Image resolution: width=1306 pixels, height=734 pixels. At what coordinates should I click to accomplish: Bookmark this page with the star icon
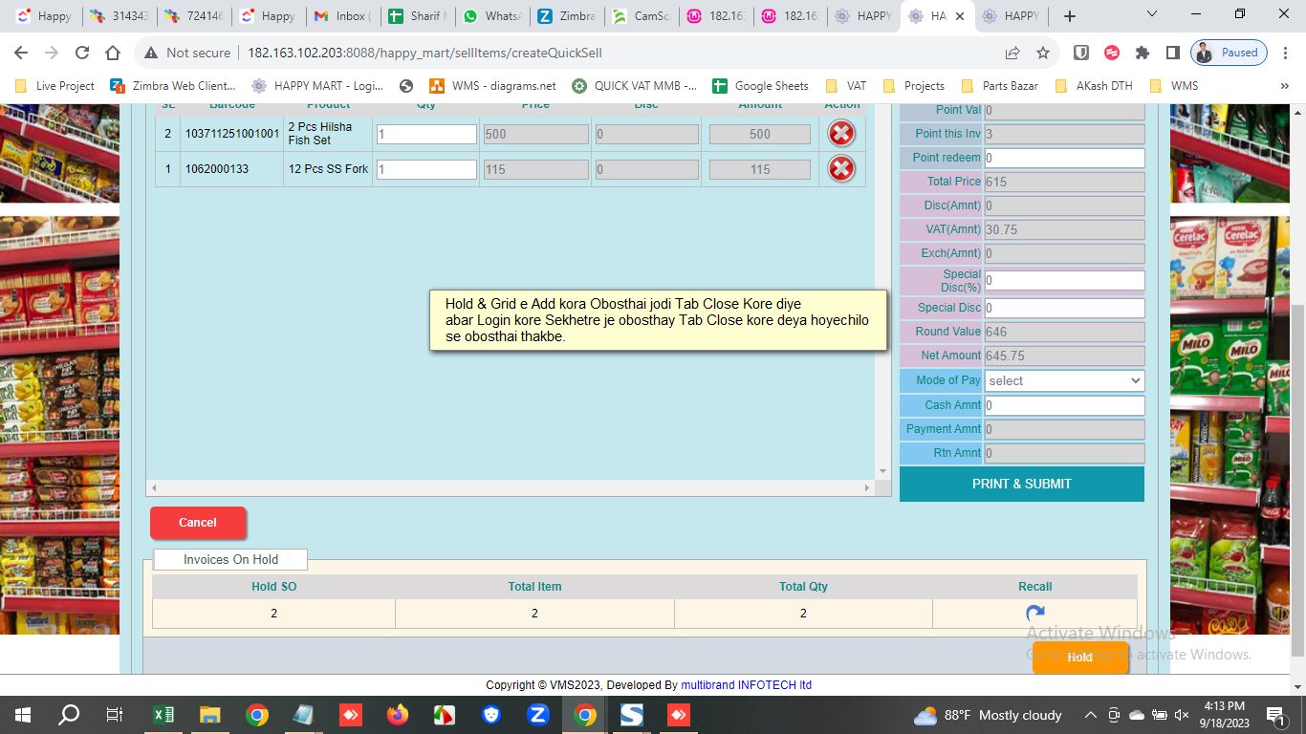click(1043, 53)
